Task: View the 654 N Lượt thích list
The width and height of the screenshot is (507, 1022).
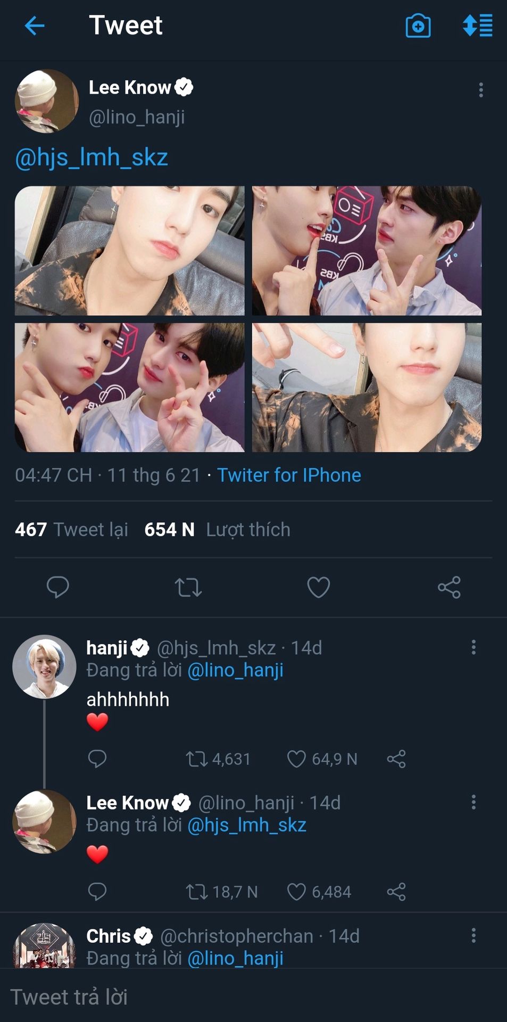Action: [x=217, y=530]
